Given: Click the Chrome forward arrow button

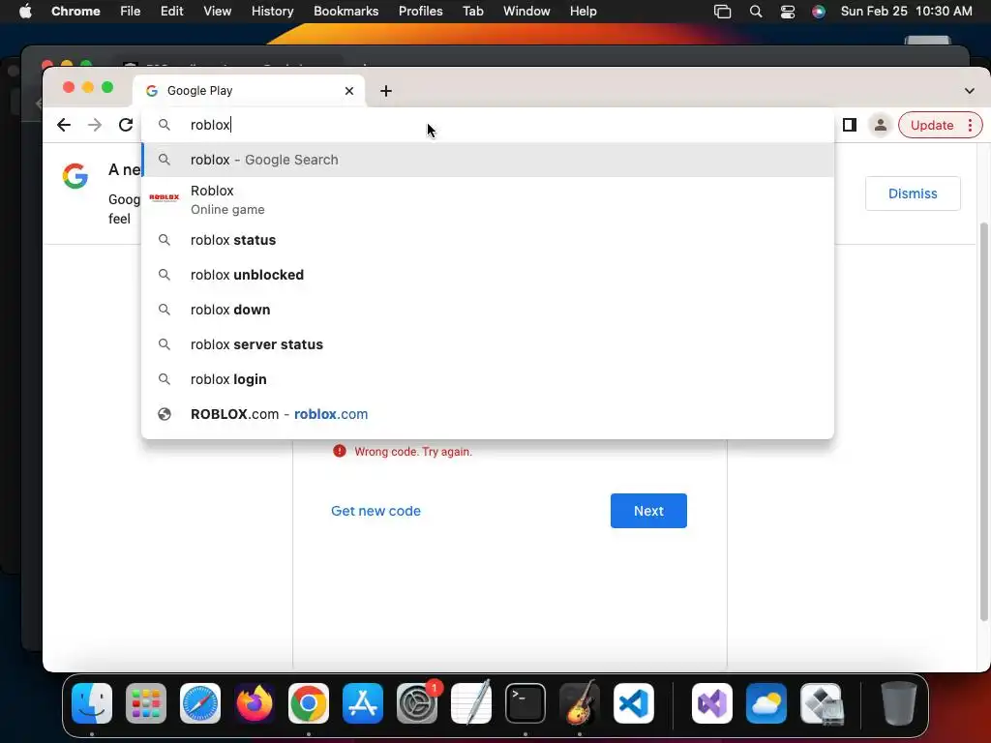Looking at the screenshot, I should (x=95, y=125).
